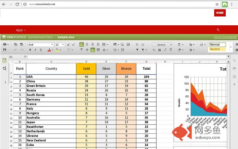The image size is (238, 149).
Task: Click the Save icon
Action: tap(5, 50)
